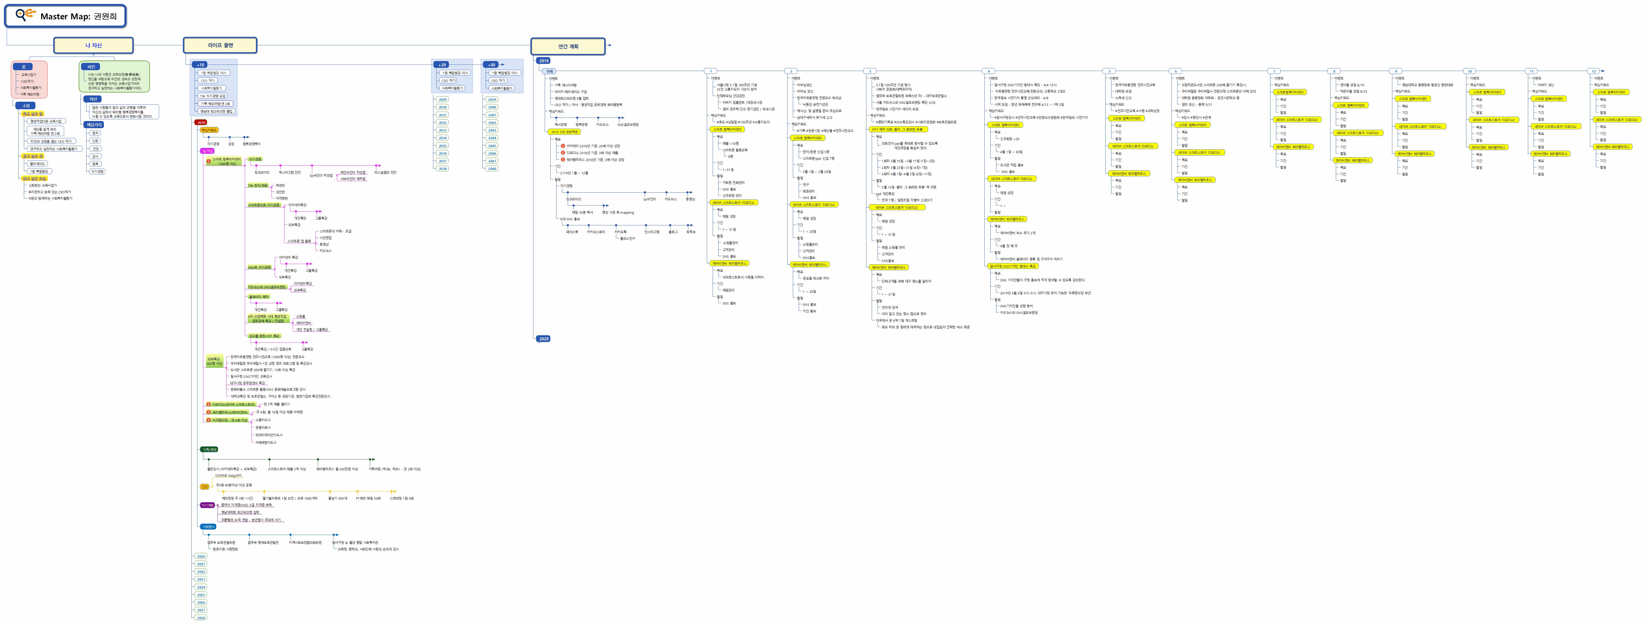Click priority 1 icon on 스마트 행복아카데미 node
The image size is (1647, 624).
pyautogui.click(x=208, y=161)
